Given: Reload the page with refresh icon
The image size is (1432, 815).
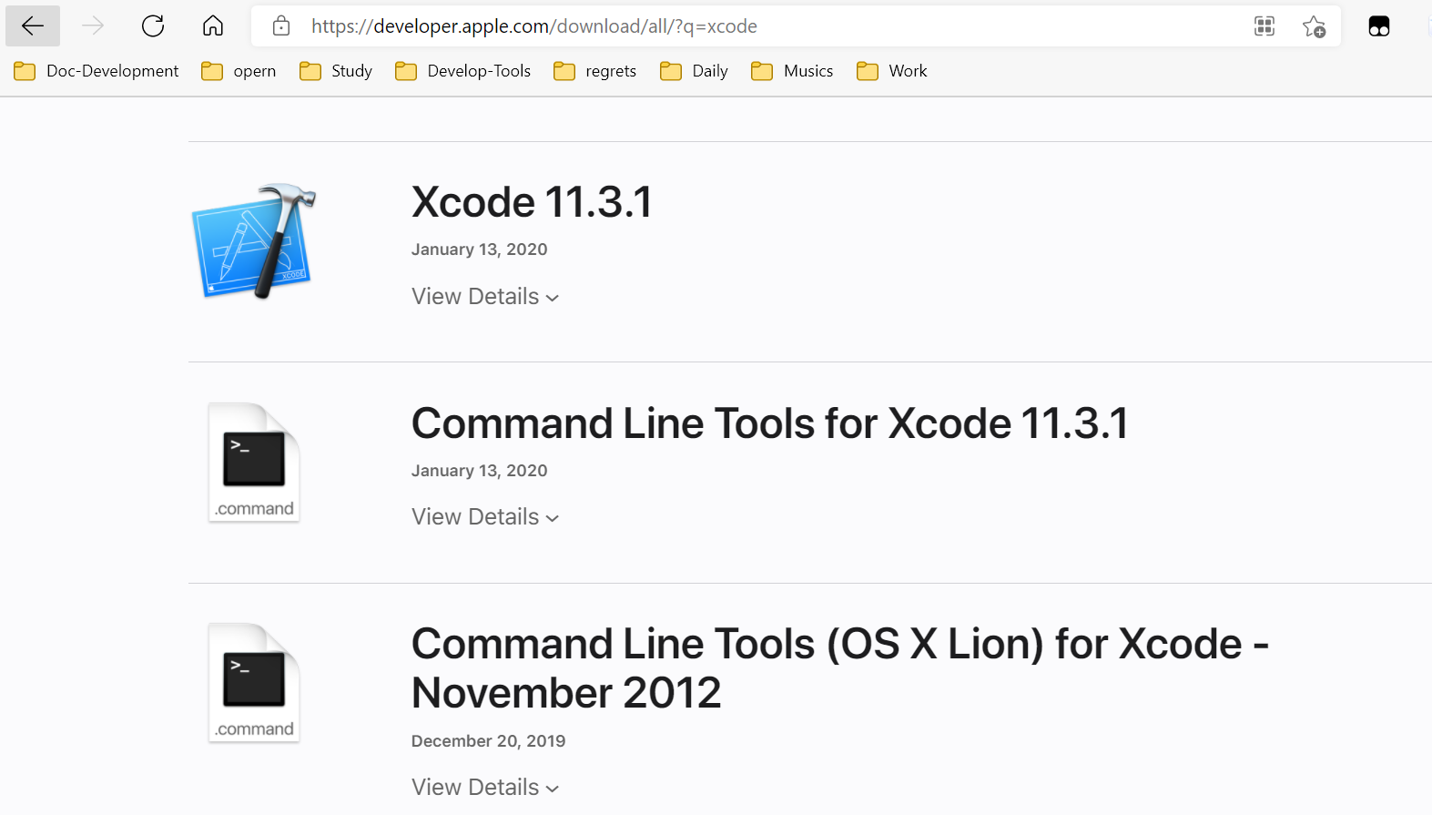Looking at the screenshot, I should (153, 26).
